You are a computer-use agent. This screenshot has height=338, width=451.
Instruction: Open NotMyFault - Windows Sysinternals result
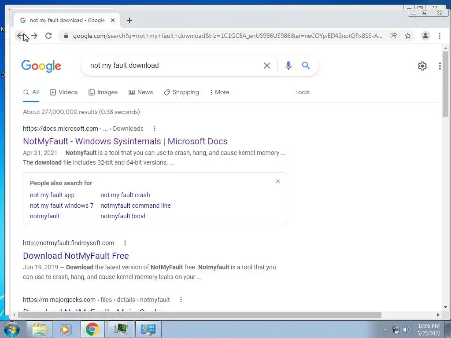[x=125, y=141]
